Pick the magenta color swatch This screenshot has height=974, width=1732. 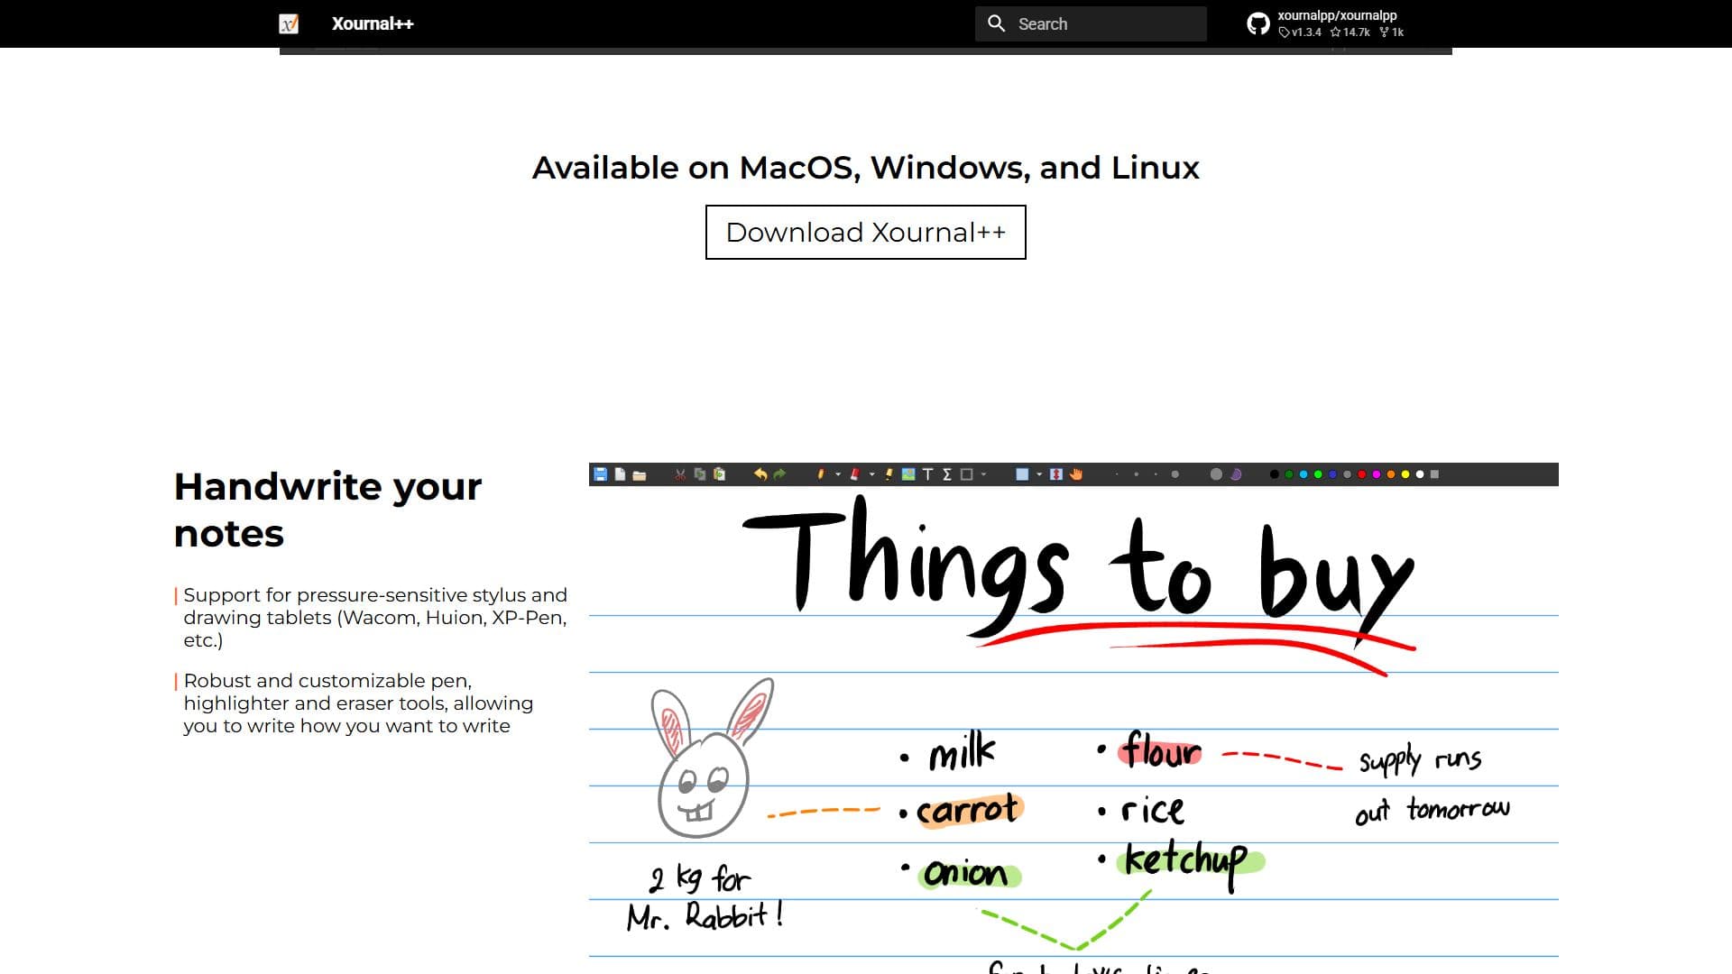[1377, 474]
